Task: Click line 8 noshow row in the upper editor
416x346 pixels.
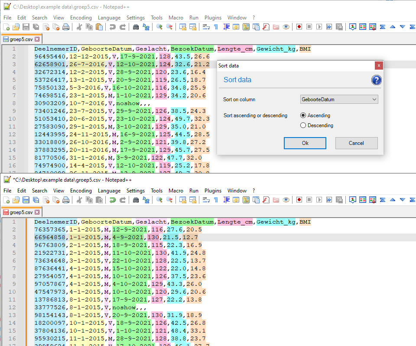Action: 87,104
